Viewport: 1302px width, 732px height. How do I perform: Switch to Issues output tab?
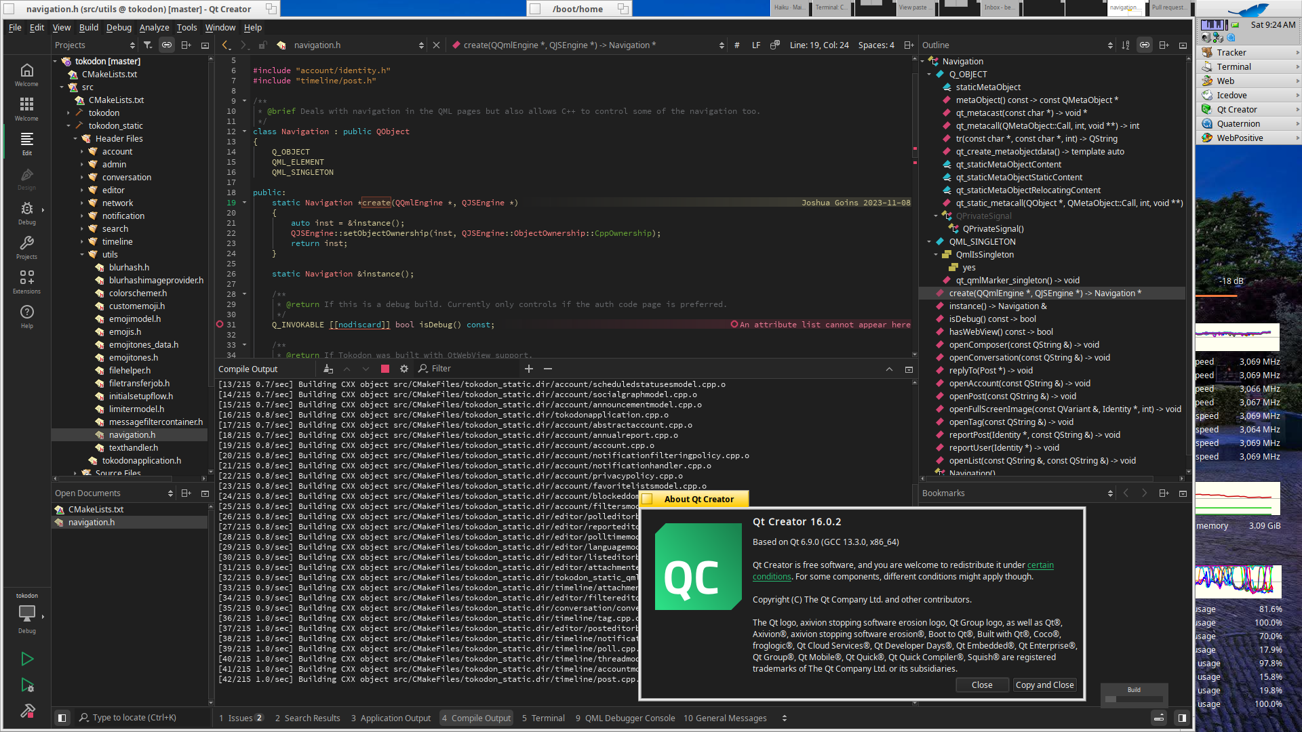click(x=241, y=718)
